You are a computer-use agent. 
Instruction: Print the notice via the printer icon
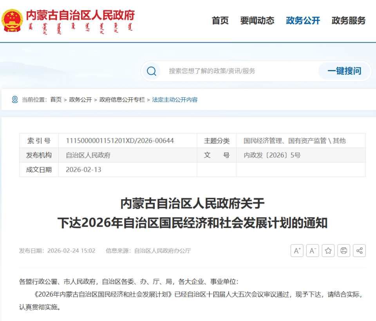(x=344, y=251)
